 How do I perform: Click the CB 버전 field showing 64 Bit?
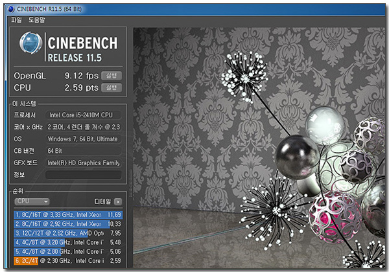[x=84, y=151]
